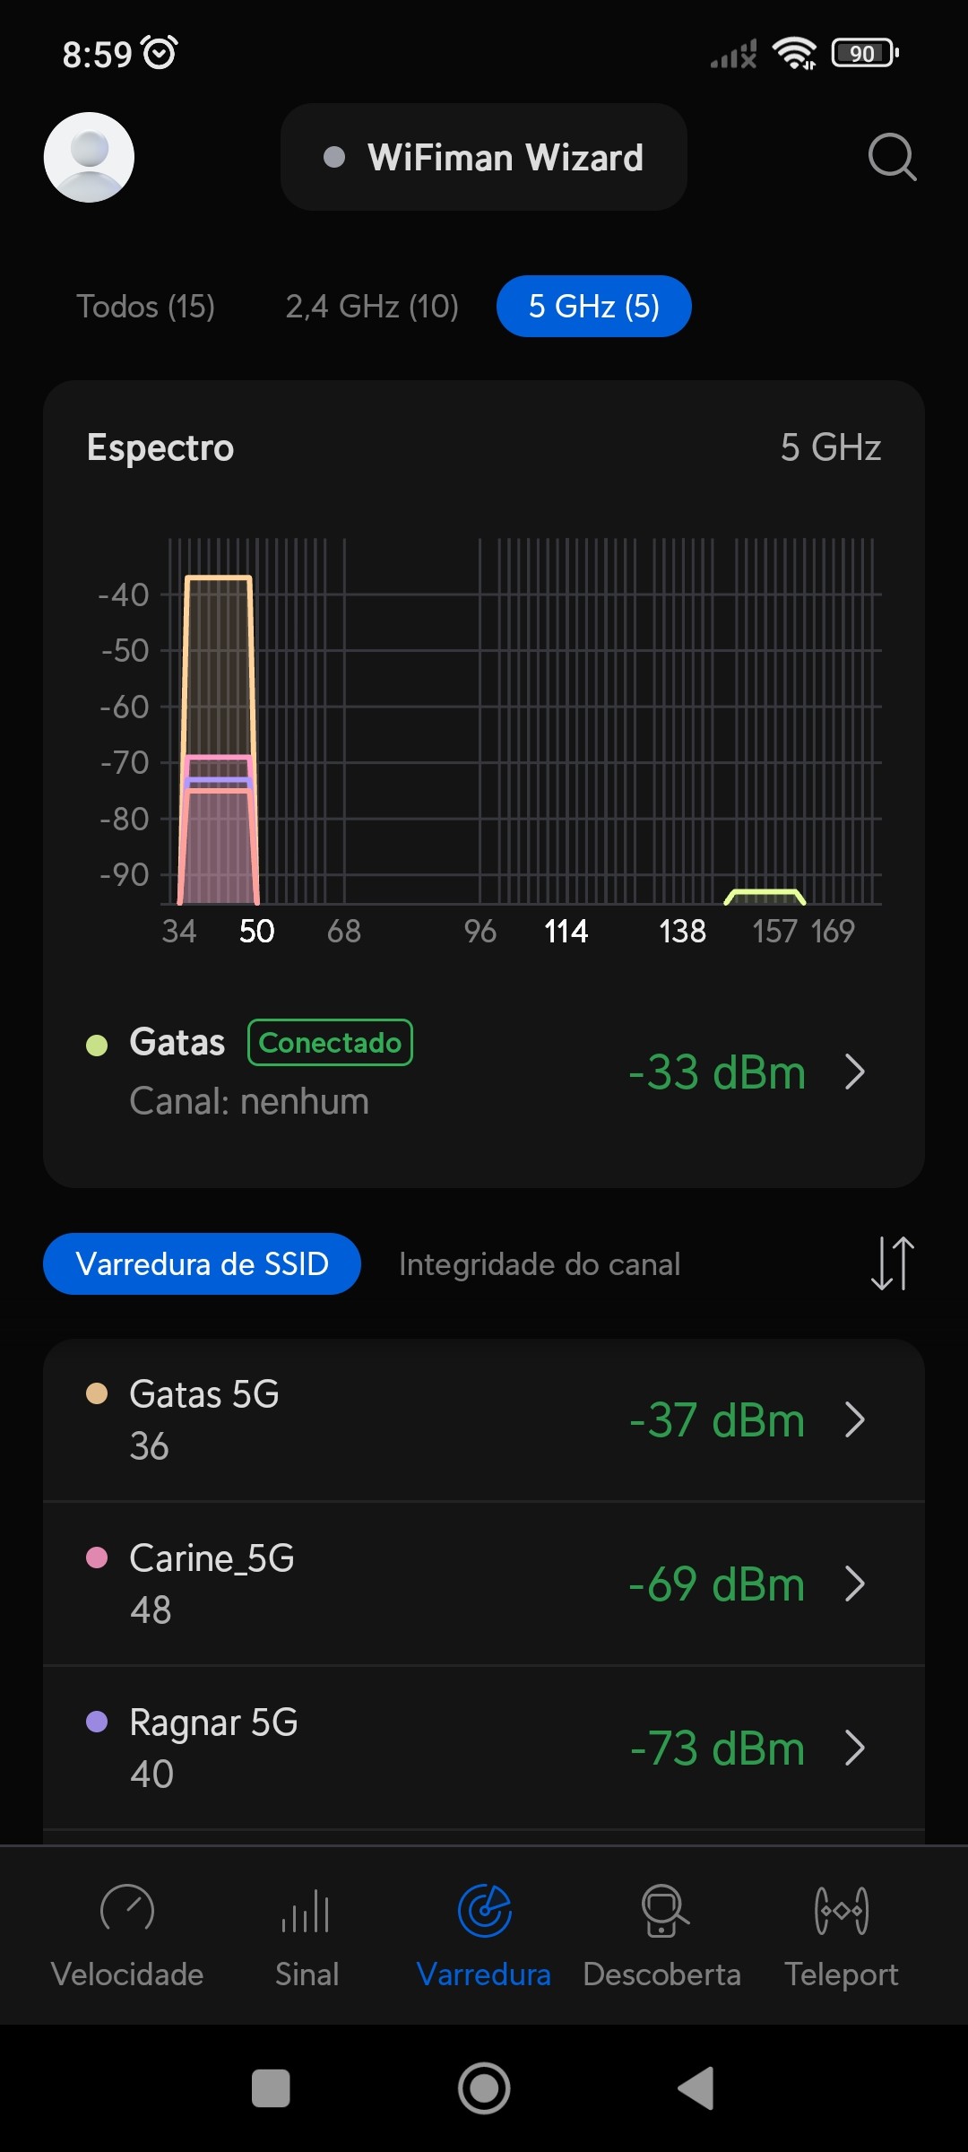Switch to the Sinal signal tab
Viewport: 968px width, 2152px height.
coord(307,1934)
